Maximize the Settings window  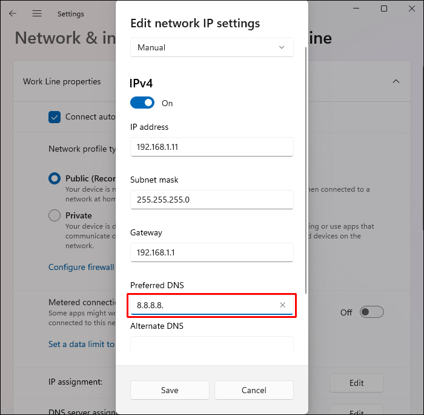coord(384,8)
